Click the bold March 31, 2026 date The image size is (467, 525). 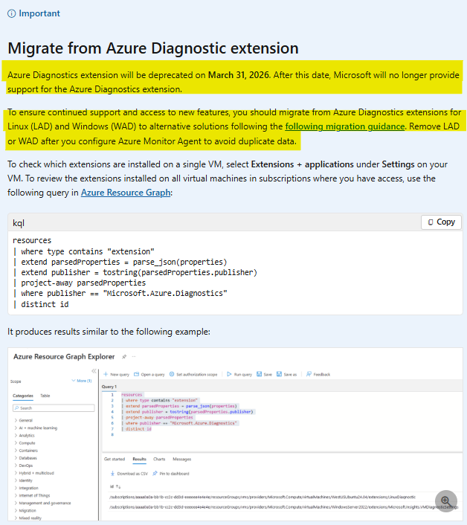(239, 74)
